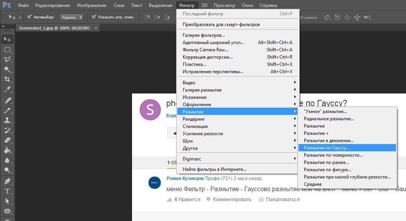The height and width of the screenshot is (221, 406).
Task: Select the Blur droplet tool
Action: (x=7, y=160)
